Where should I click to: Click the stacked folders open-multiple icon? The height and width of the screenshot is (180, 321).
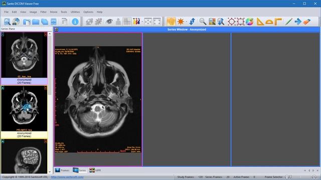point(45,21)
